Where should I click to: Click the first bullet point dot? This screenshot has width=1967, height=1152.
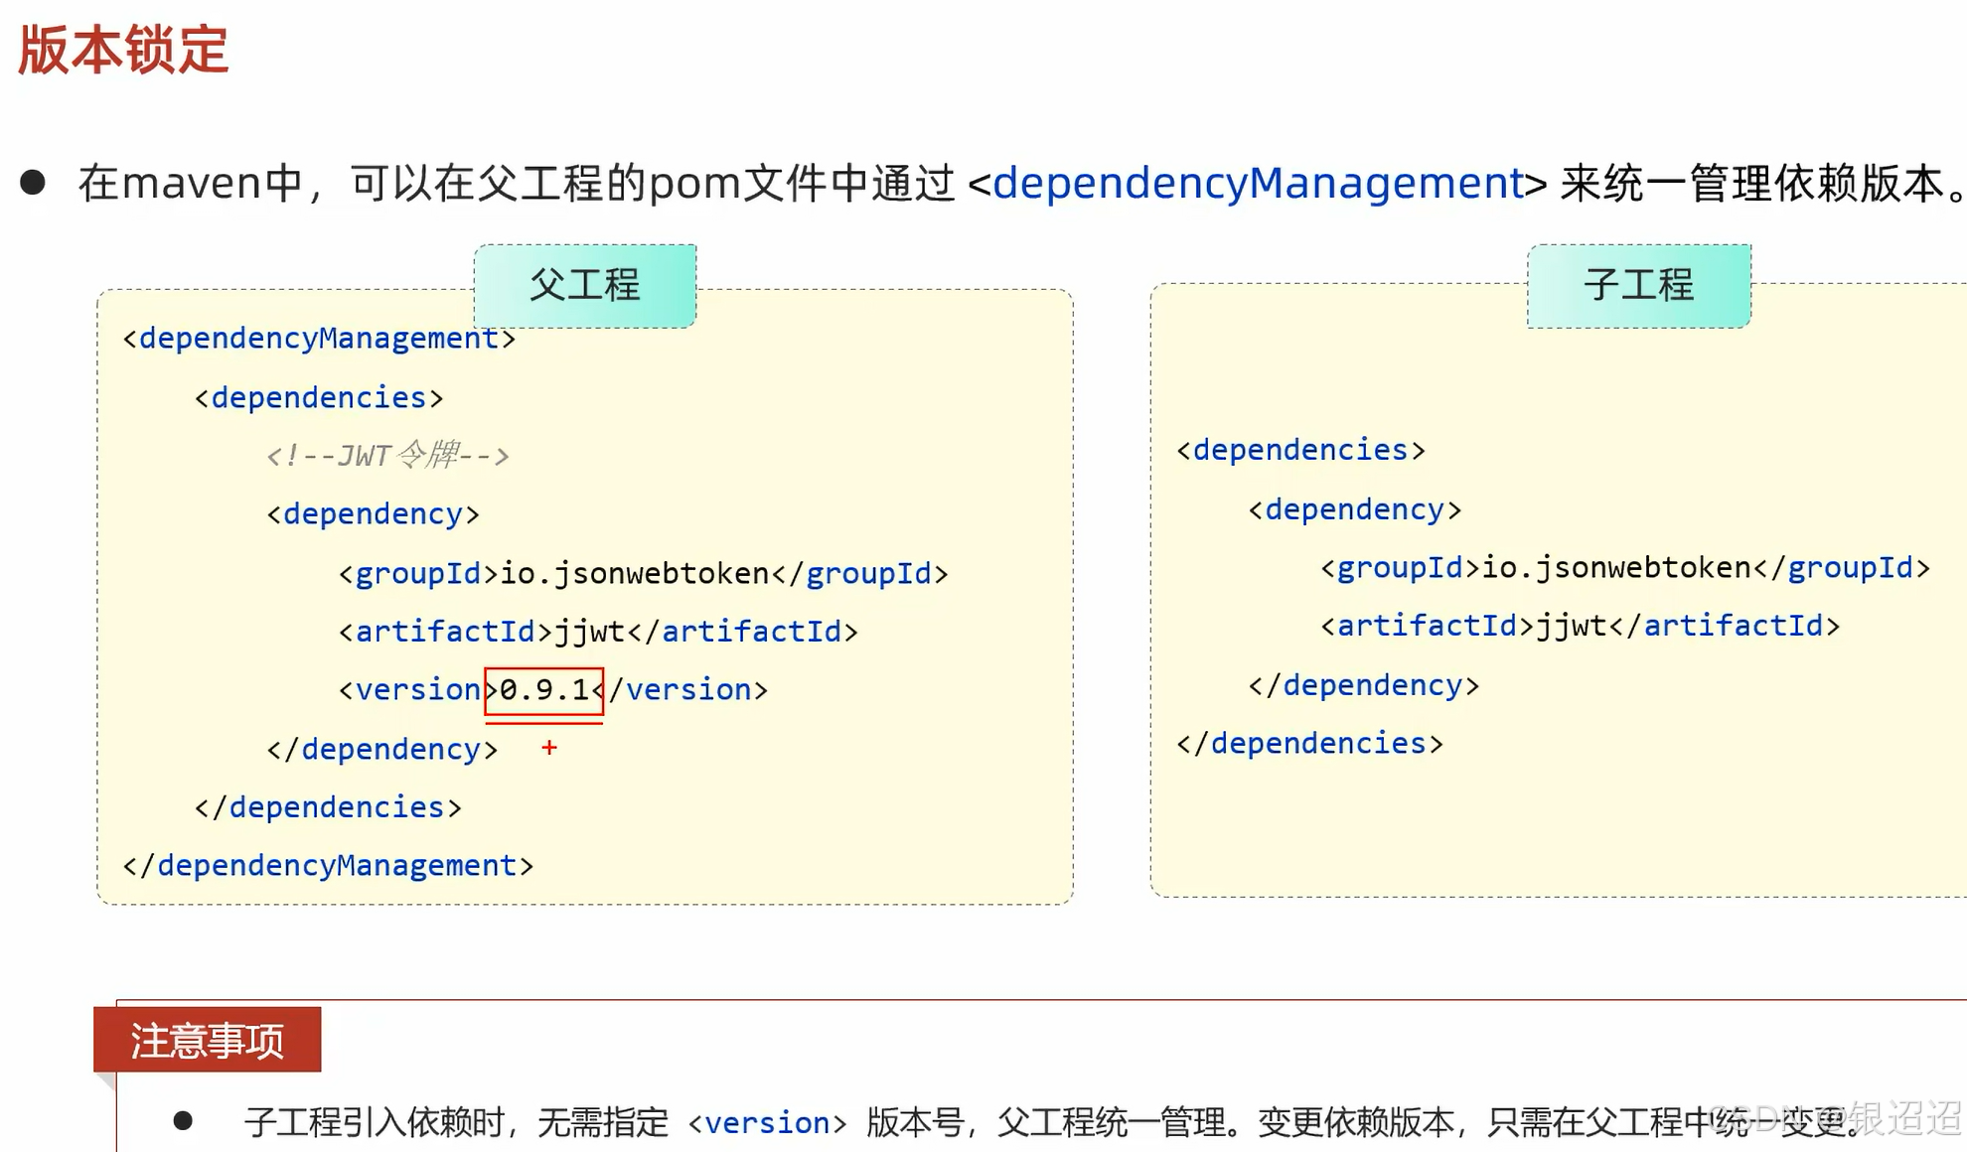click(33, 183)
